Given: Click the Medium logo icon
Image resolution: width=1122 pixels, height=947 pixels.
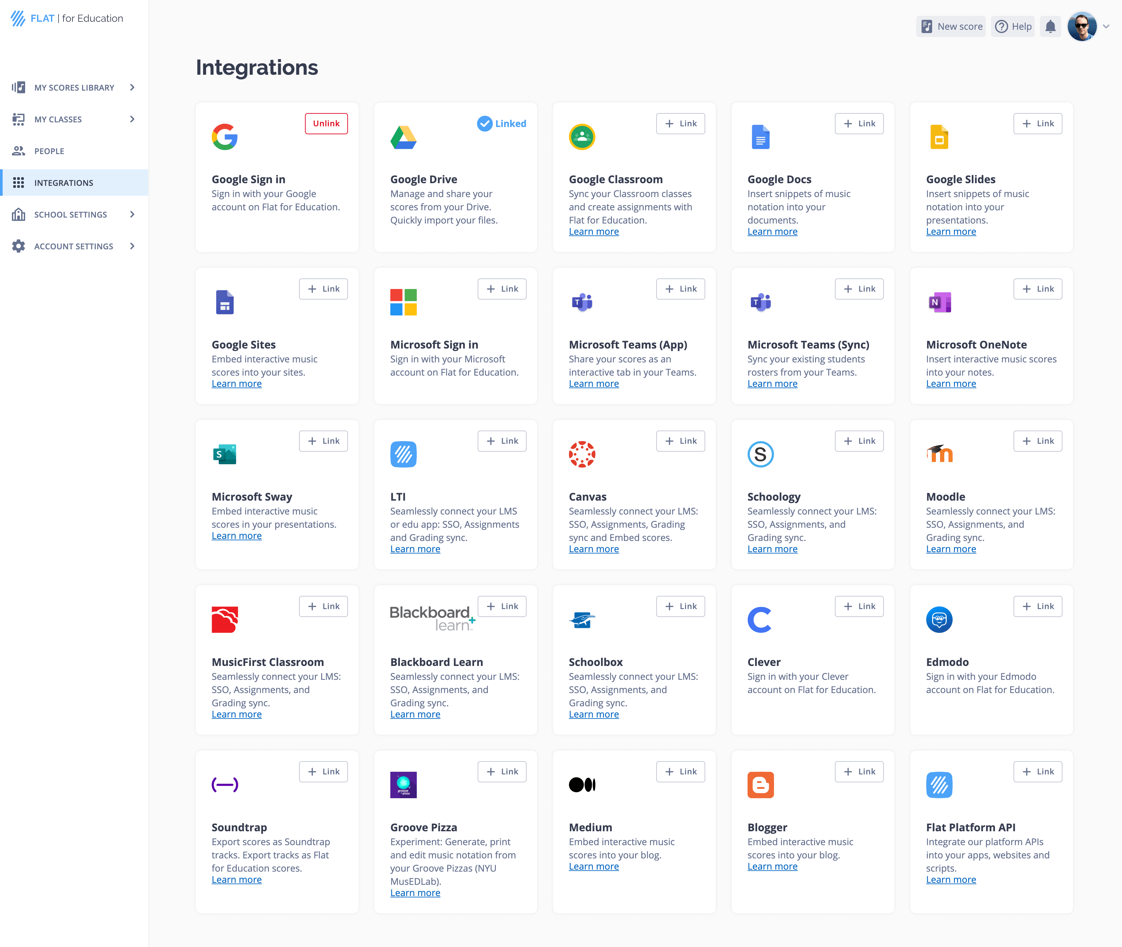Looking at the screenshot, I should tap(582, 785).
